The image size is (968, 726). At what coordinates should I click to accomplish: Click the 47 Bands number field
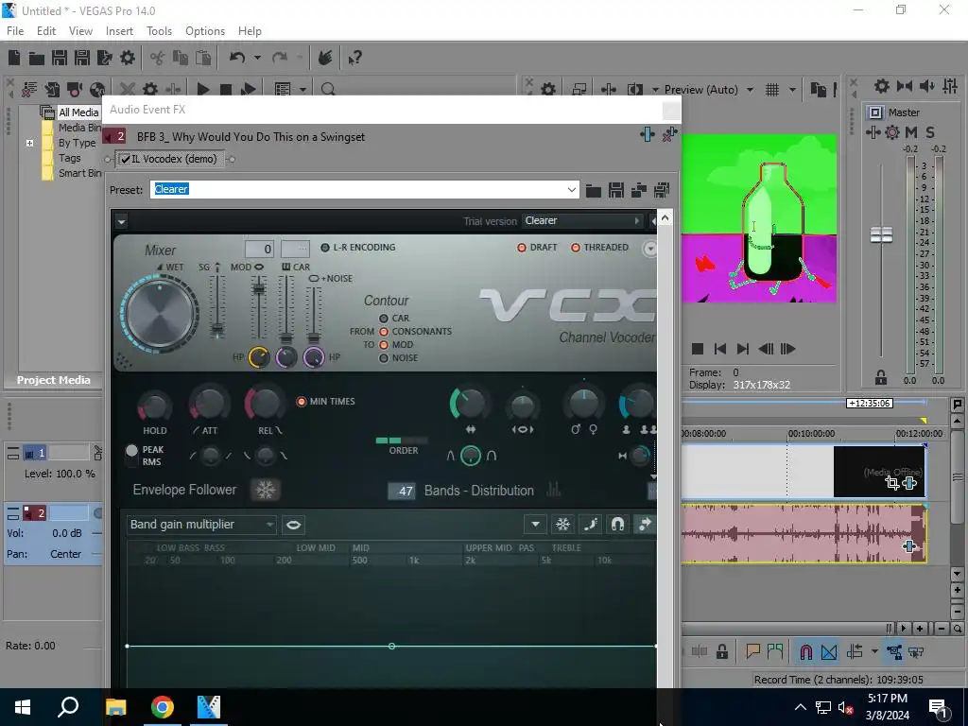pos(402,491)
